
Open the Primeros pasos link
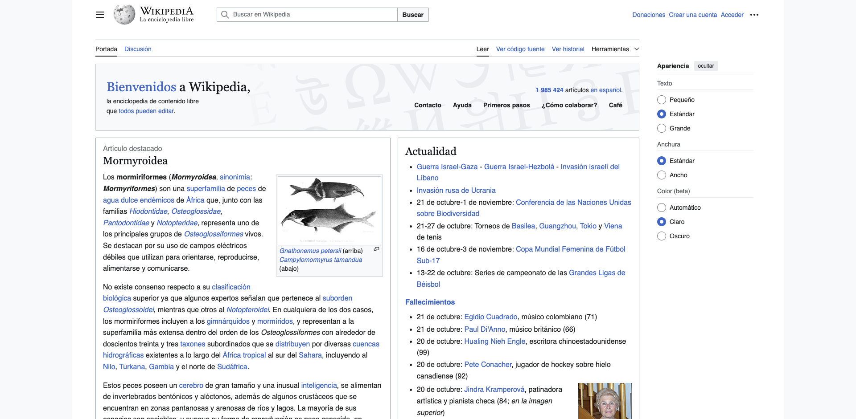(506, 105)
